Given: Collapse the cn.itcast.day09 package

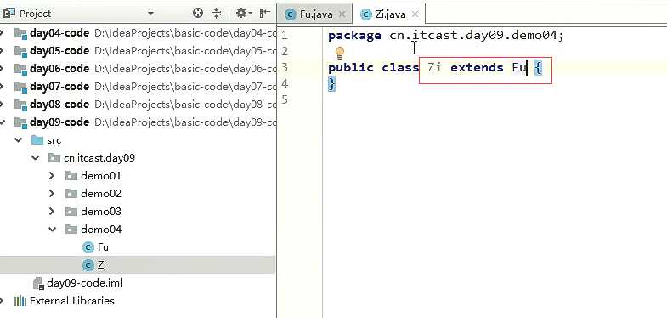Looking at the screenshot, I should [36, 158].
